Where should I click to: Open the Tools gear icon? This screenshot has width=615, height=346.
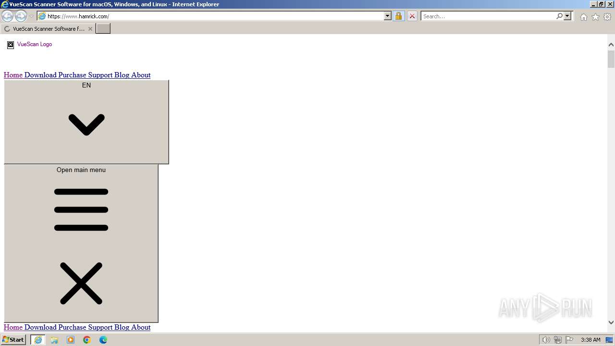click(x=607, y=17)
